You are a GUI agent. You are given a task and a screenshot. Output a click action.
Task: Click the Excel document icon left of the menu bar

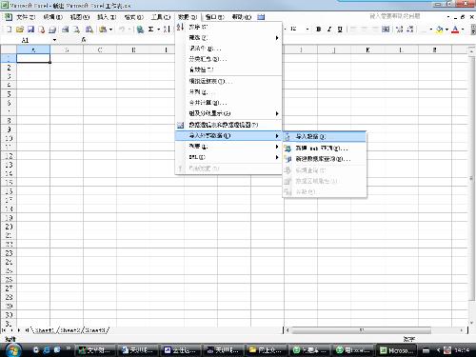8,17
